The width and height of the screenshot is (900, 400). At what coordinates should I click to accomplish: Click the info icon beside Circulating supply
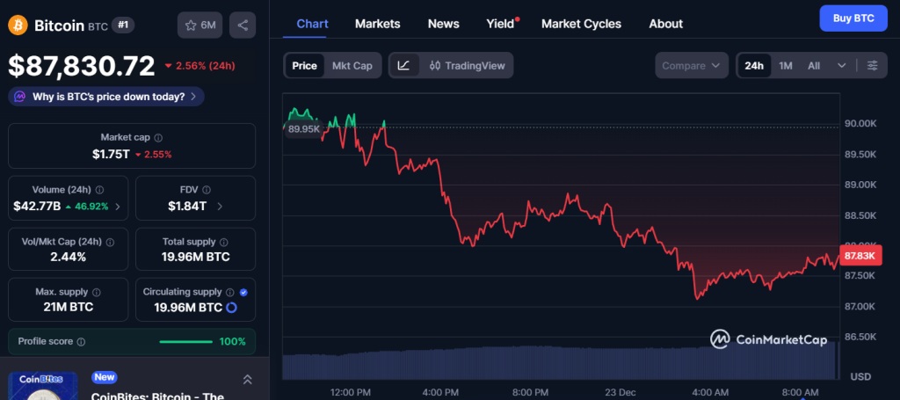click(x=230, y=292)
